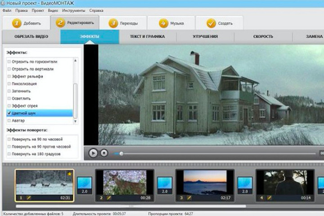Select the sunset clip thumbnail number 3
The image size is (324, 216).
pyautogui.click(x=204, y=182)
